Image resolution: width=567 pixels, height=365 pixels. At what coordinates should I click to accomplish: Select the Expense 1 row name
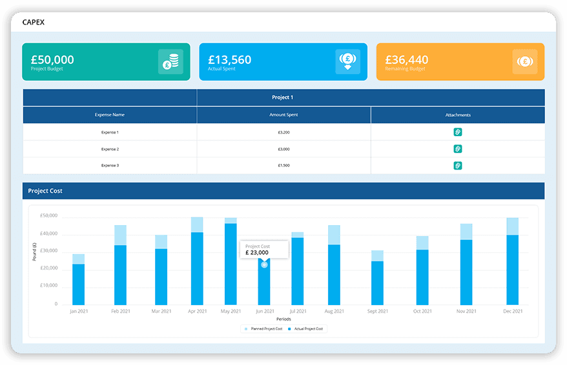click(110, 132)
